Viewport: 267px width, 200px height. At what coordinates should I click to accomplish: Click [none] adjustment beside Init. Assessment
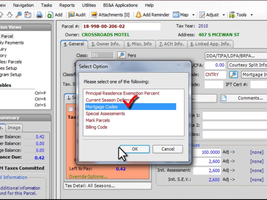257,170
